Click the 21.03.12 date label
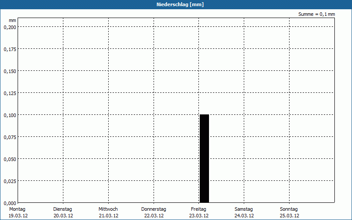The image size is (352, 220). [x=109, y=216]
